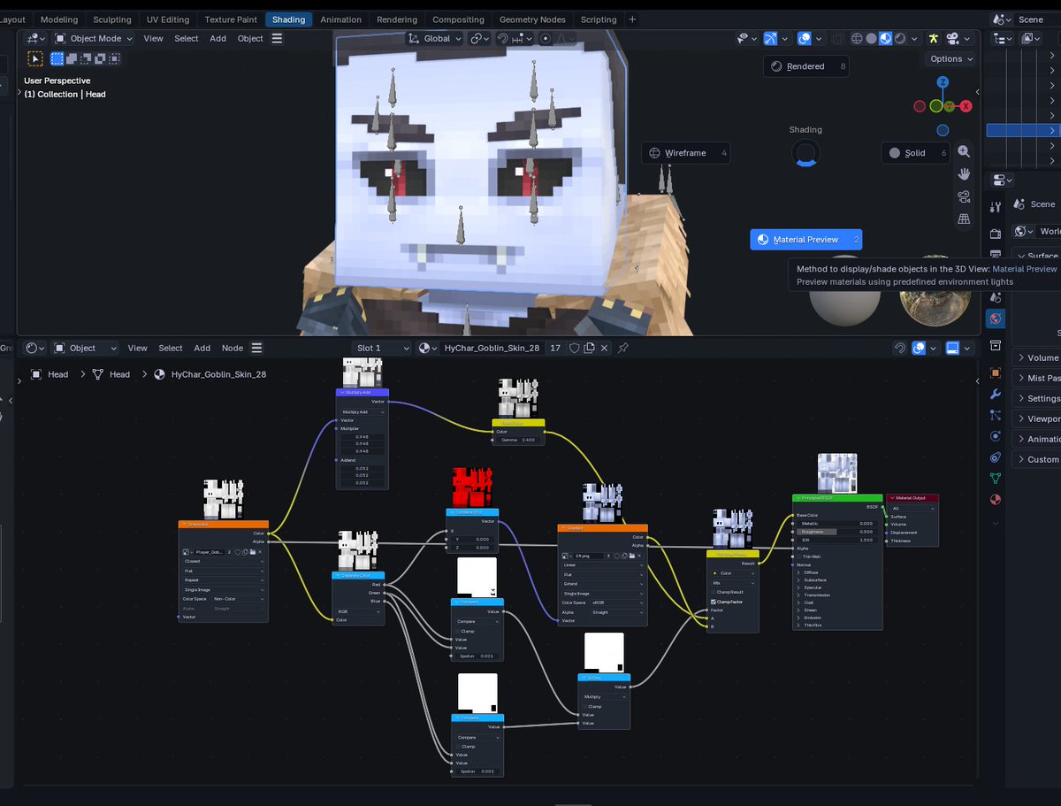Toggle the X-ray icon in viewport header
1061x806 pixels.
837,38
